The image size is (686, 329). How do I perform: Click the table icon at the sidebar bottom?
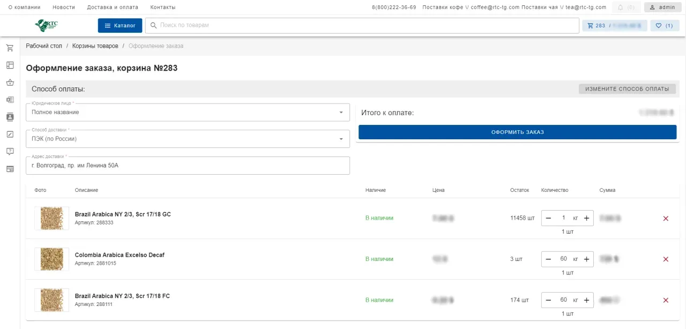pyautogui.click(x=9, y=169)
